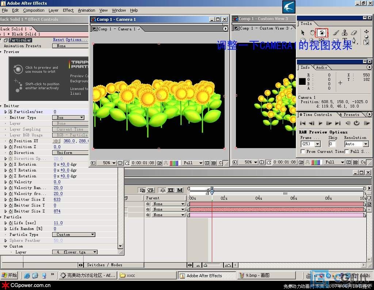Open Emitter Type Box dropdown
Viewport: 374px width, 290px height.
click(x=68, y=117)
